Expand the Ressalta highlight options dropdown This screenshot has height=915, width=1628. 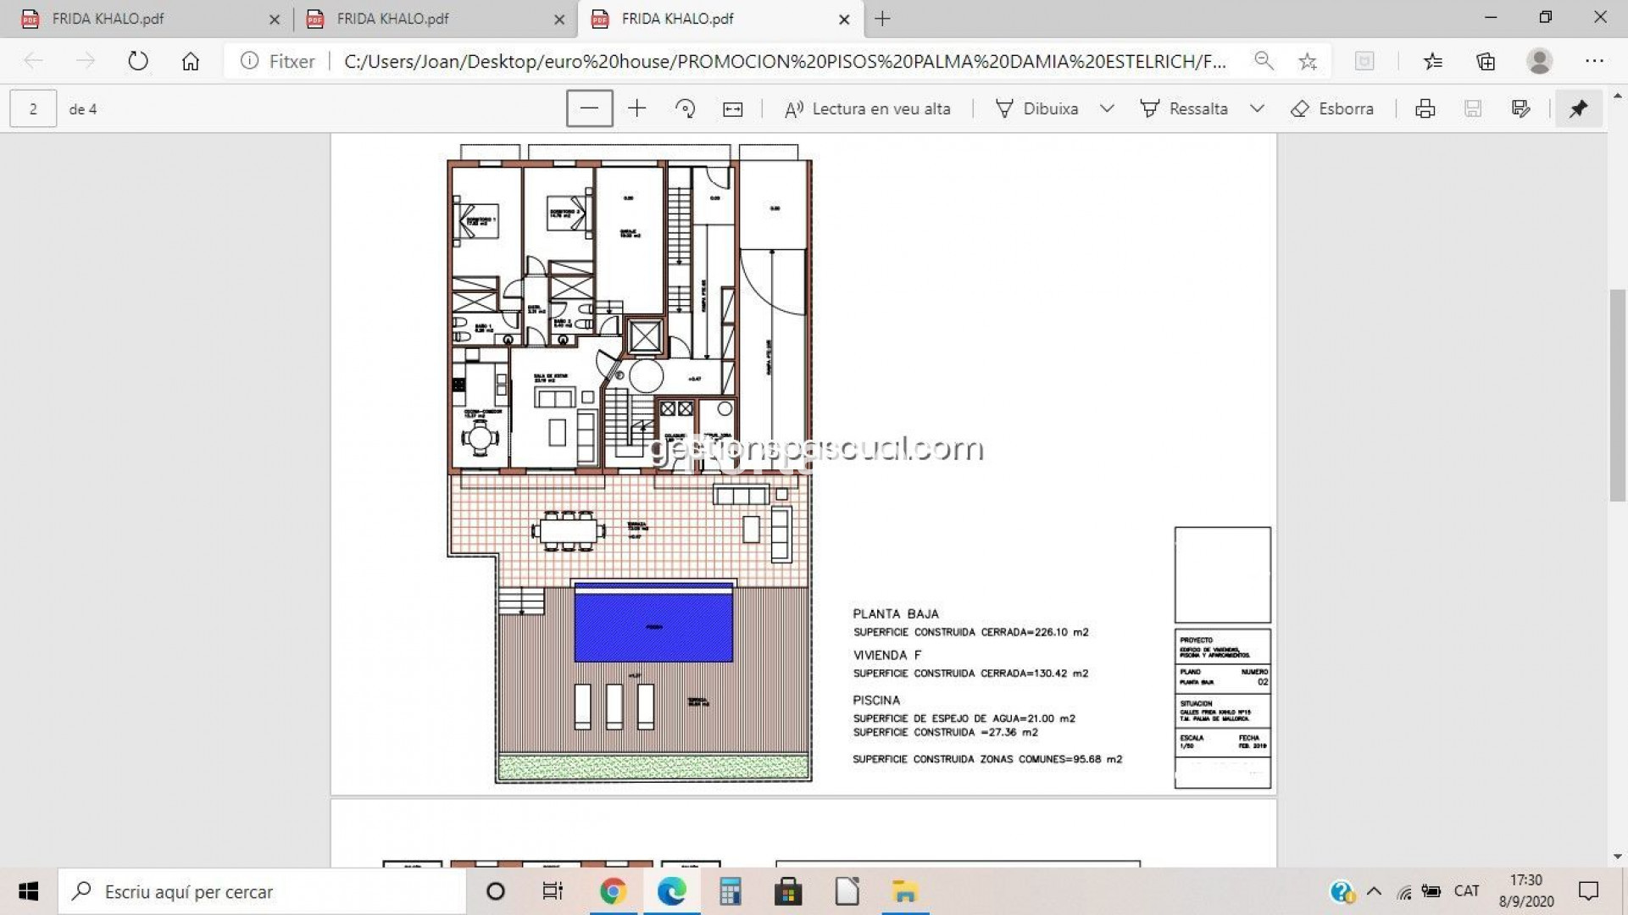(x=1257, y=108)
